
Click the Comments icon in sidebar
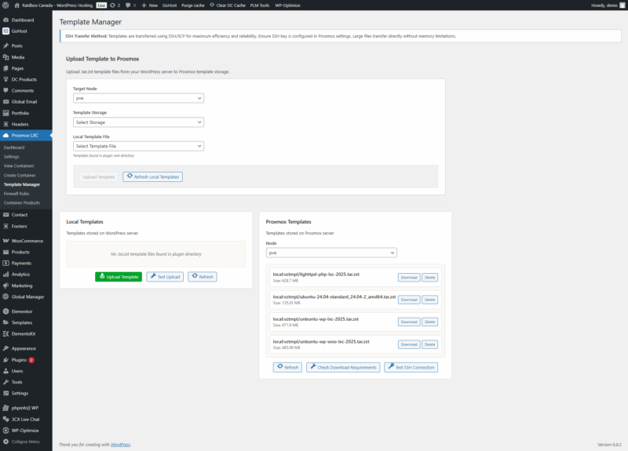[x=5, y=90]
